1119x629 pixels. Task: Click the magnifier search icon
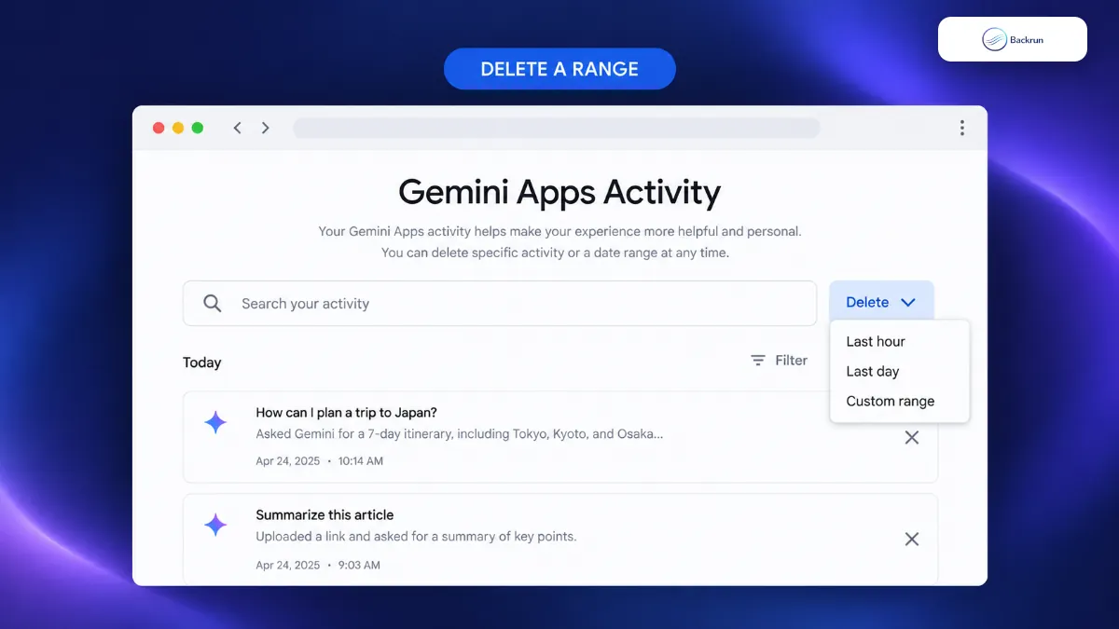pos(213,303)
